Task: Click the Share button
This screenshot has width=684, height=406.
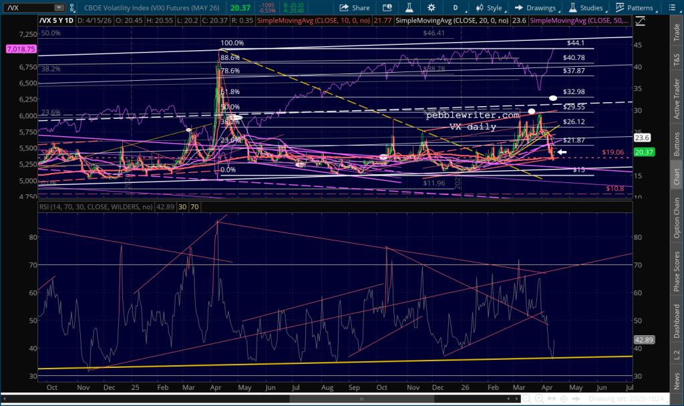Action: click(355, 8)
